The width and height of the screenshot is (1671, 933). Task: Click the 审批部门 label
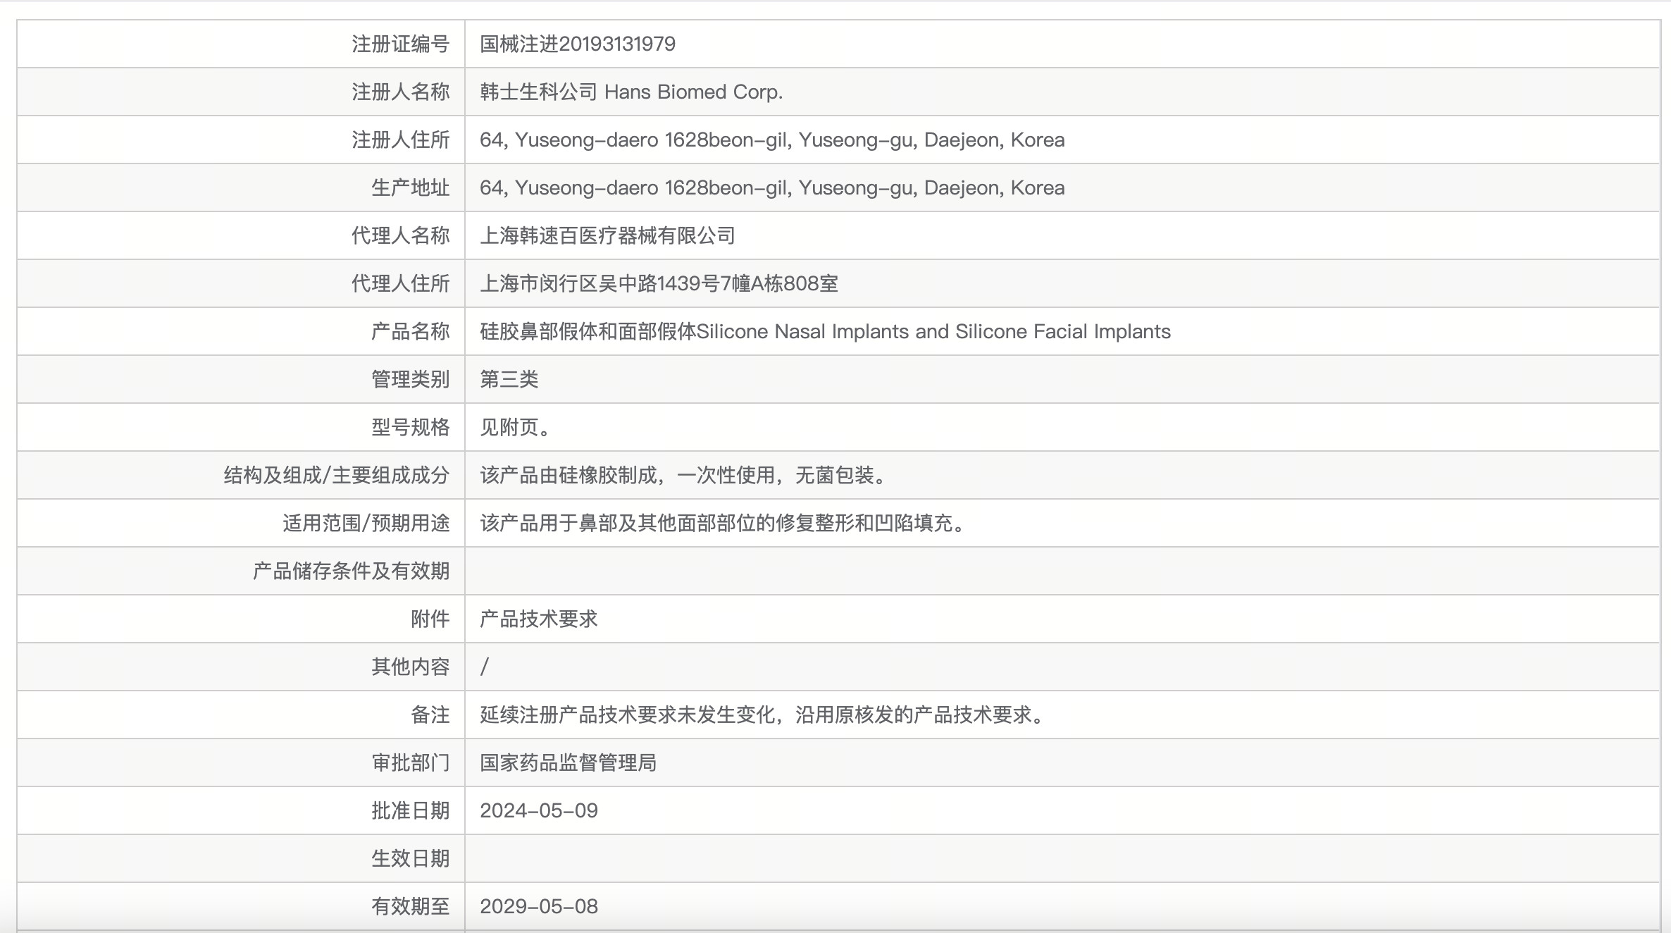point(410,762)
